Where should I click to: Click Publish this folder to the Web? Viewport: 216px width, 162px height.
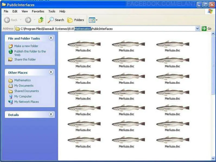(x=30, y=53)
